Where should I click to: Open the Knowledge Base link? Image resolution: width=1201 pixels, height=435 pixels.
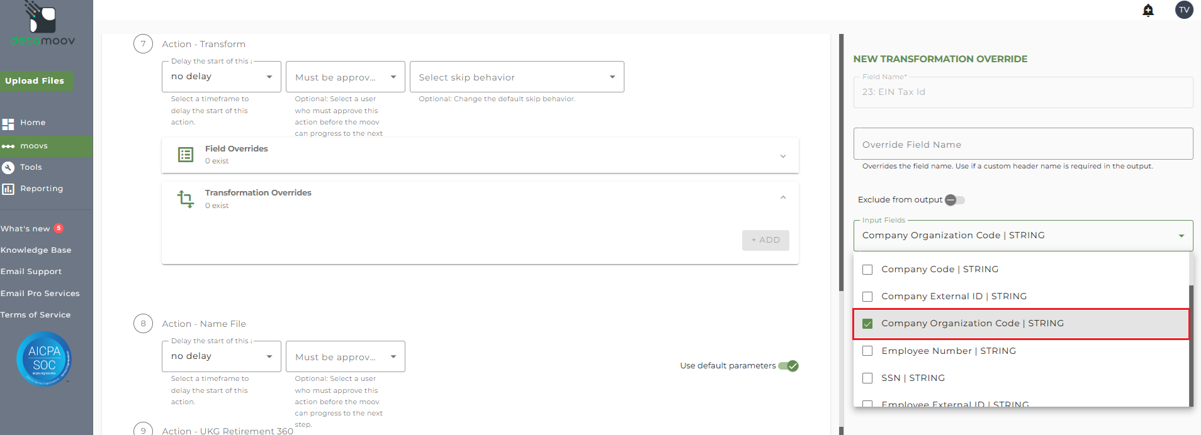click(x=36, y=250)
